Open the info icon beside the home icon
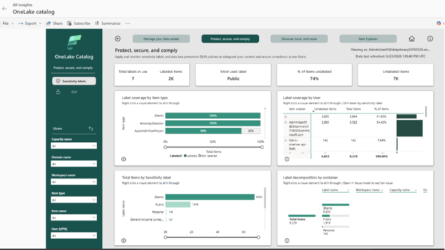The height and width of the screenshot is (250, 445). 430,39
